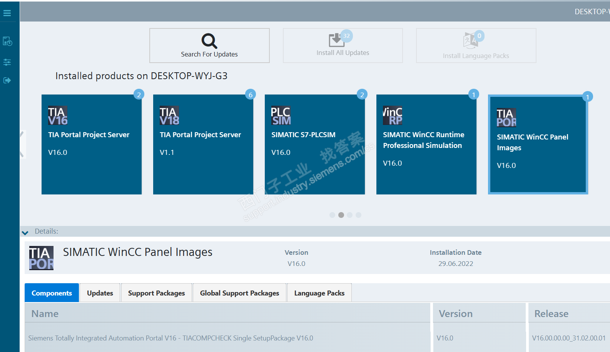Go to the first carousel page dot
610x352 pixels.
[x=332, y=215]
